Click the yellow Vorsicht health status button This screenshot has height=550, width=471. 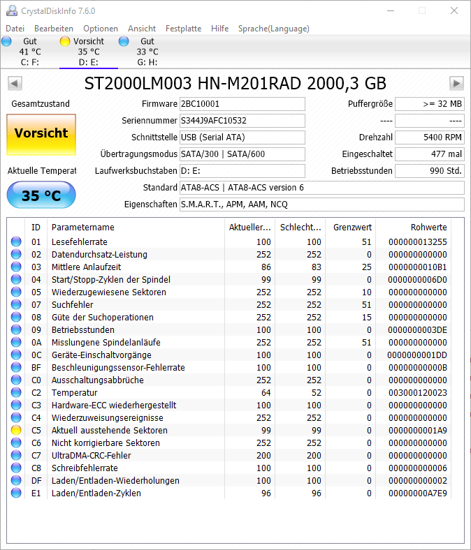[41, 134]
